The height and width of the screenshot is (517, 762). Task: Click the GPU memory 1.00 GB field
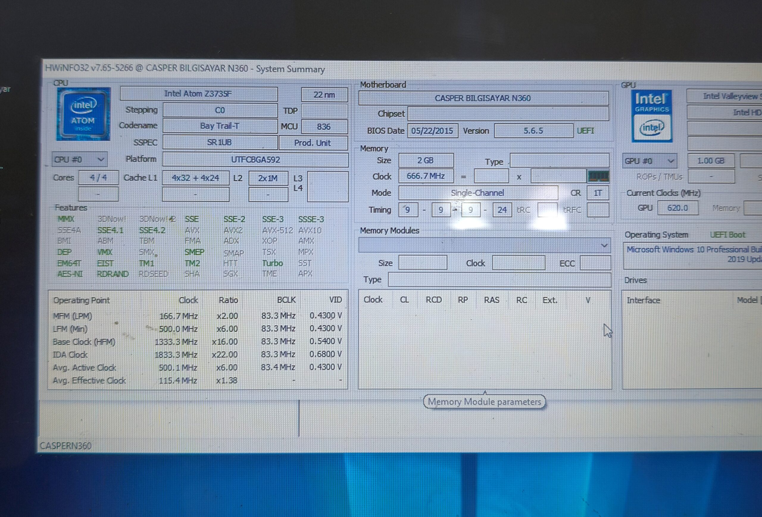711,161
